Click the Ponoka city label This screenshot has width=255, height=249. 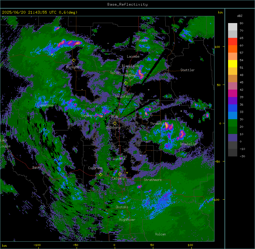click(142, 40)
